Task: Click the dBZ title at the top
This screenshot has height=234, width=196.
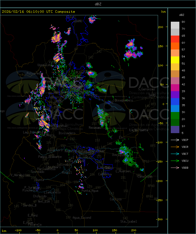Action: click(x=98, y=4)
